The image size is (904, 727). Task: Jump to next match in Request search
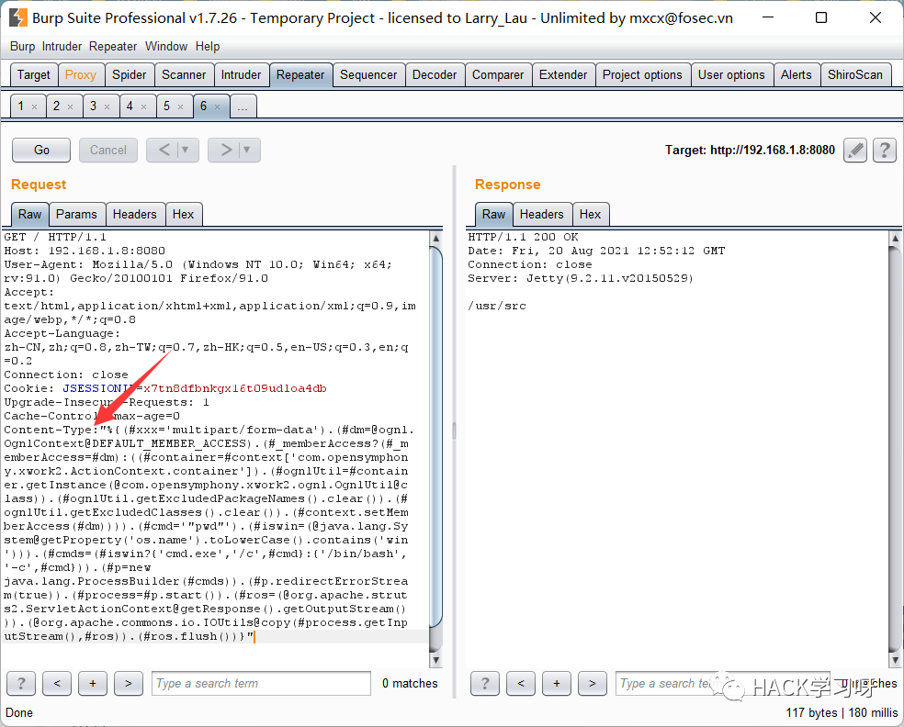click(x=129, y=684)
